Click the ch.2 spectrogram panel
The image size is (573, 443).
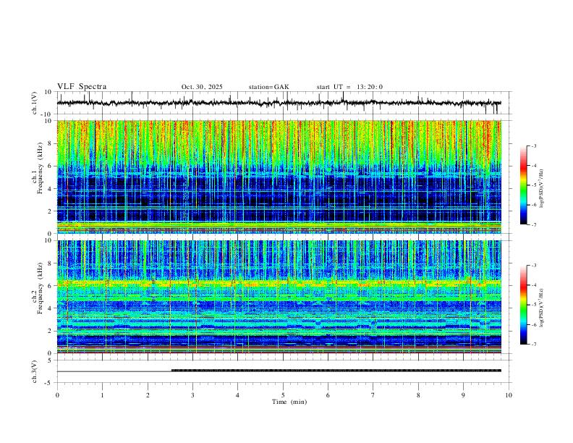279,297
